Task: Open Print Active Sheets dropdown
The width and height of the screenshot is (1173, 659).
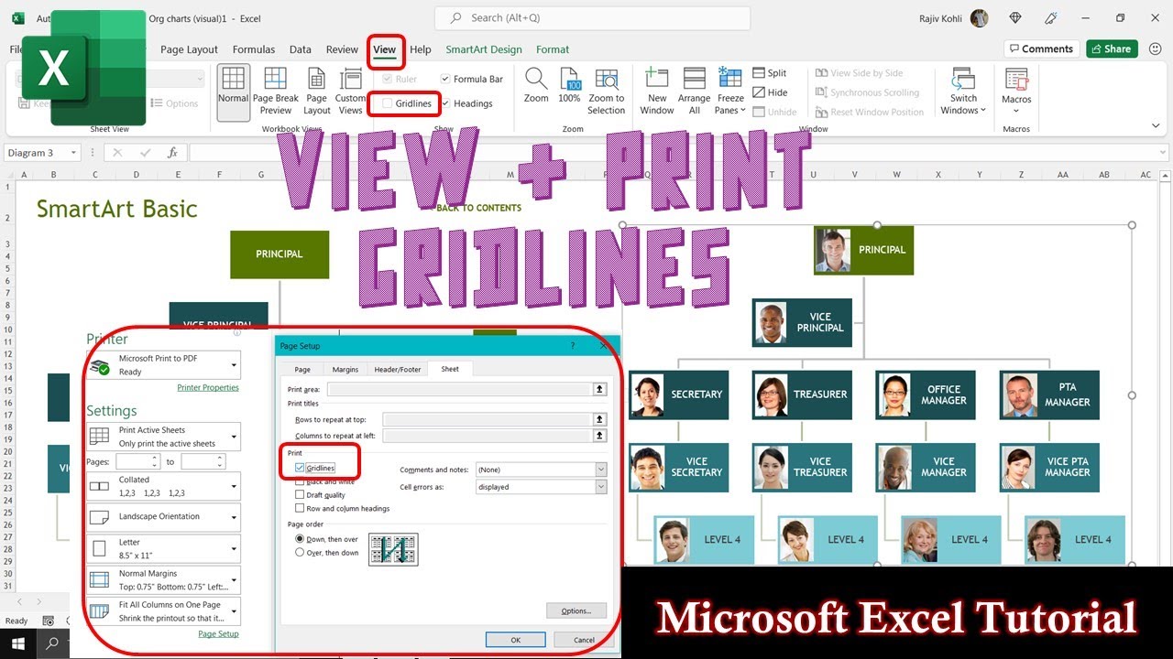Action: [x=234, y=437]
